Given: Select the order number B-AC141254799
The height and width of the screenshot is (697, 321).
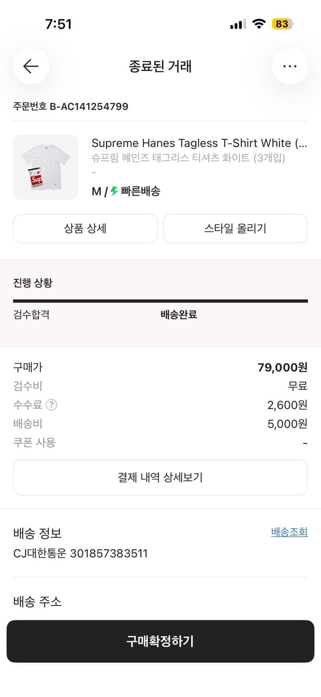Looking at the screenshot, I should tap(70, 106).
